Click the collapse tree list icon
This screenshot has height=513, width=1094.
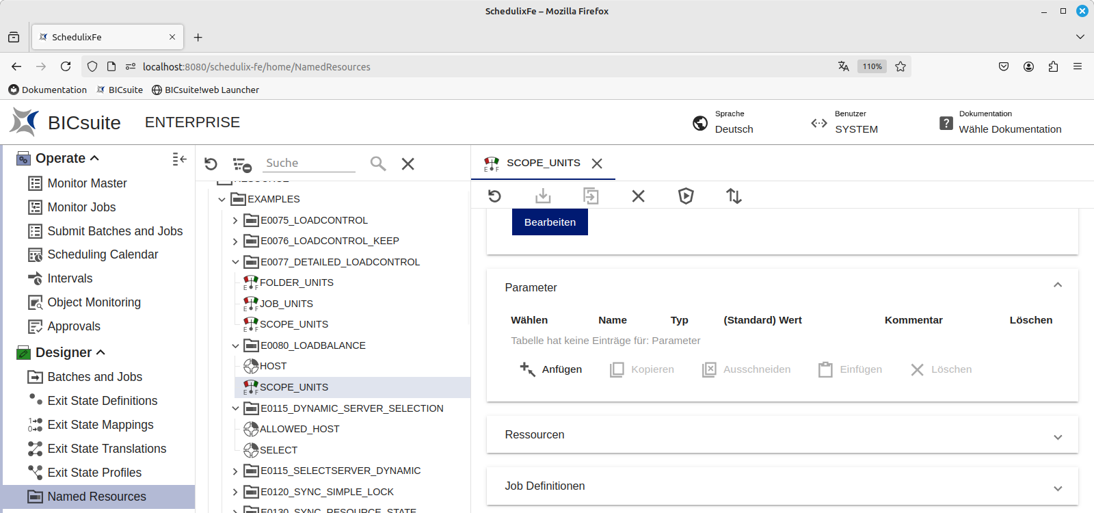(242, 164)
